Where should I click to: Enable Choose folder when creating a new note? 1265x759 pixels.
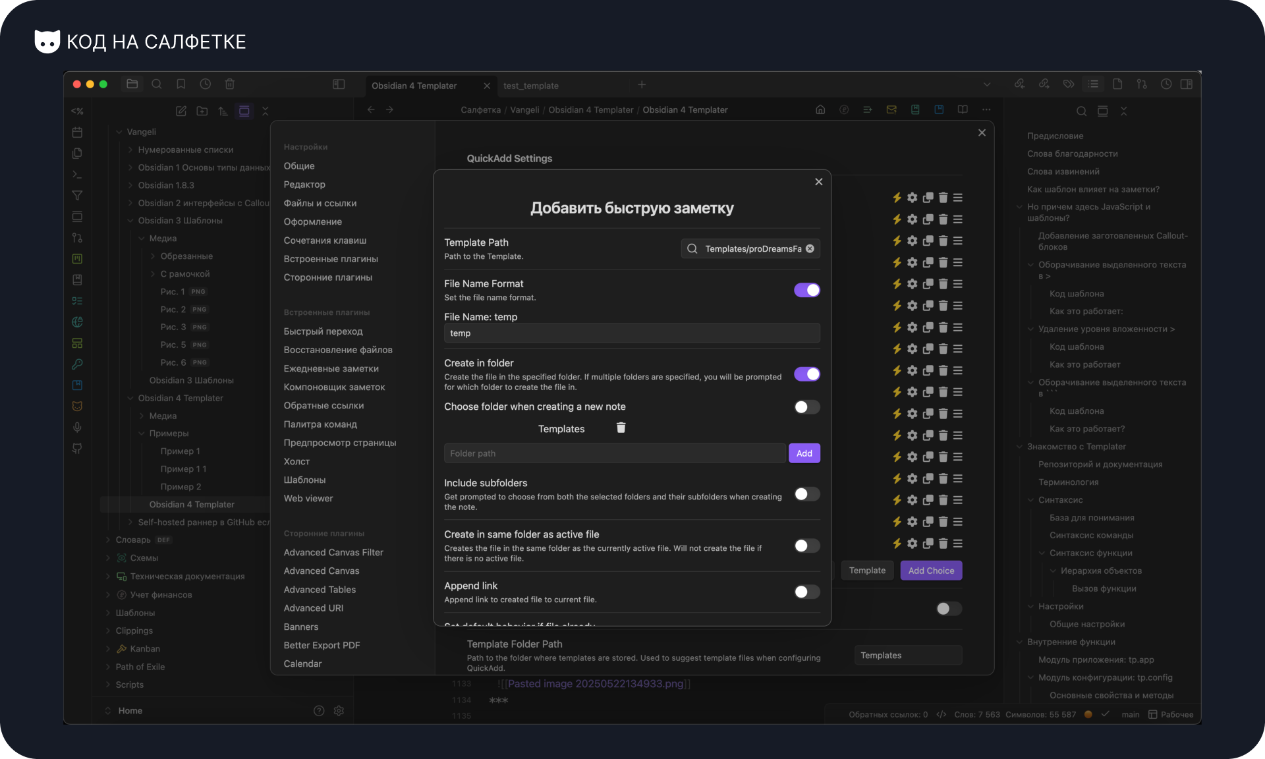coord(807,407)
